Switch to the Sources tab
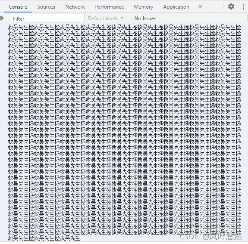This screenshot has width=248, height=244. click(x=46, y=7)
